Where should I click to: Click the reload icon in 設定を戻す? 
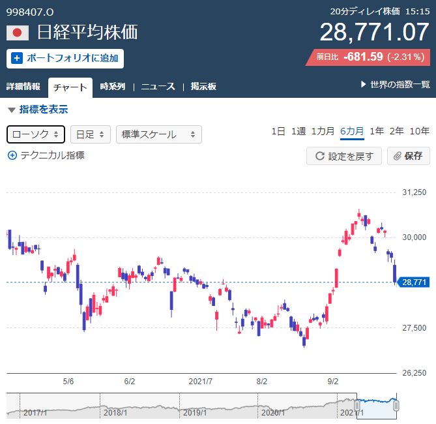(319, 156)
